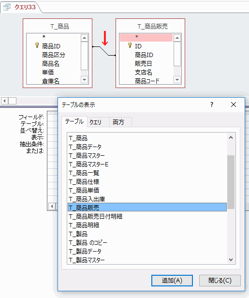Viewport: 249px width, 298px height.
Task: Click scroll up arrow in T_商品 field list
Action: pyautogui.click(x=84, y=38)
